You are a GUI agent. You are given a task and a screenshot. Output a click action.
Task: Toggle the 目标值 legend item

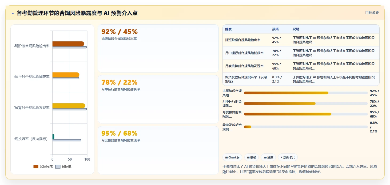point(63,166)
